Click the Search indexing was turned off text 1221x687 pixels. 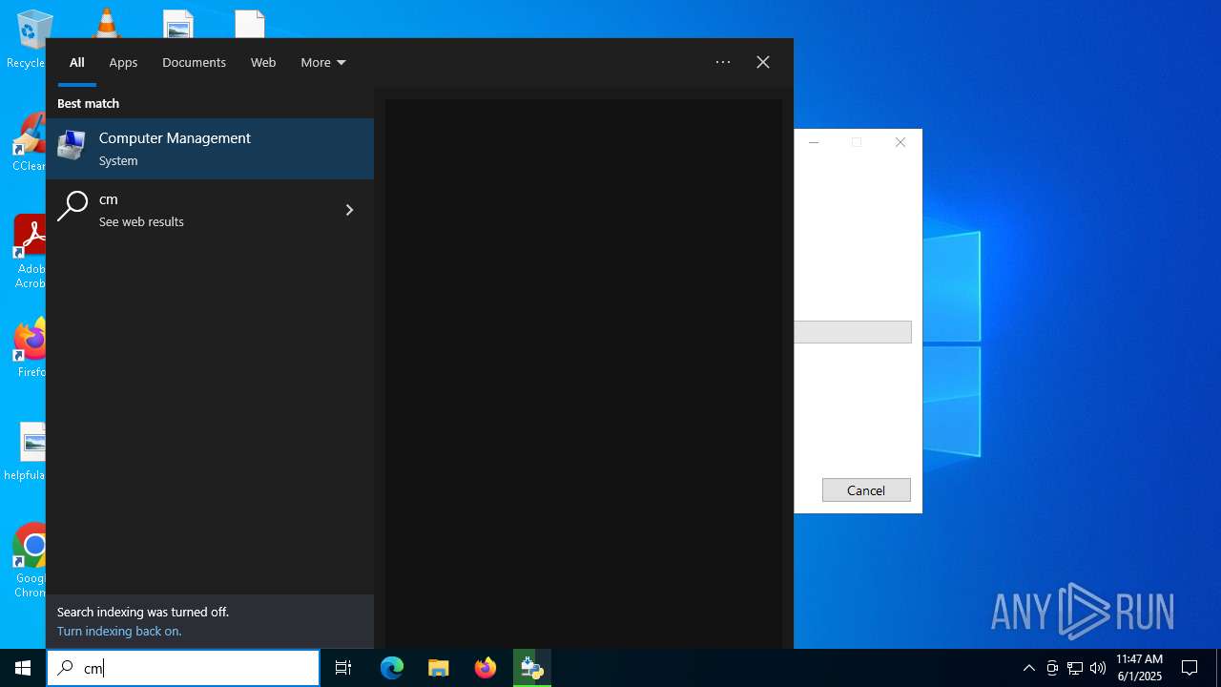(143, 612)
